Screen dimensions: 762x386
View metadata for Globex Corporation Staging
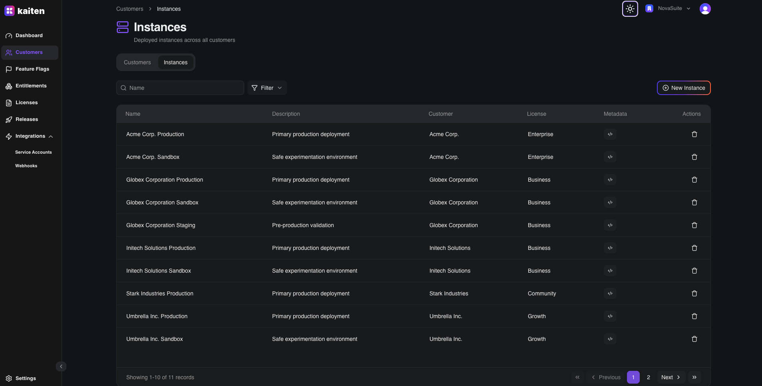(610, 225)
